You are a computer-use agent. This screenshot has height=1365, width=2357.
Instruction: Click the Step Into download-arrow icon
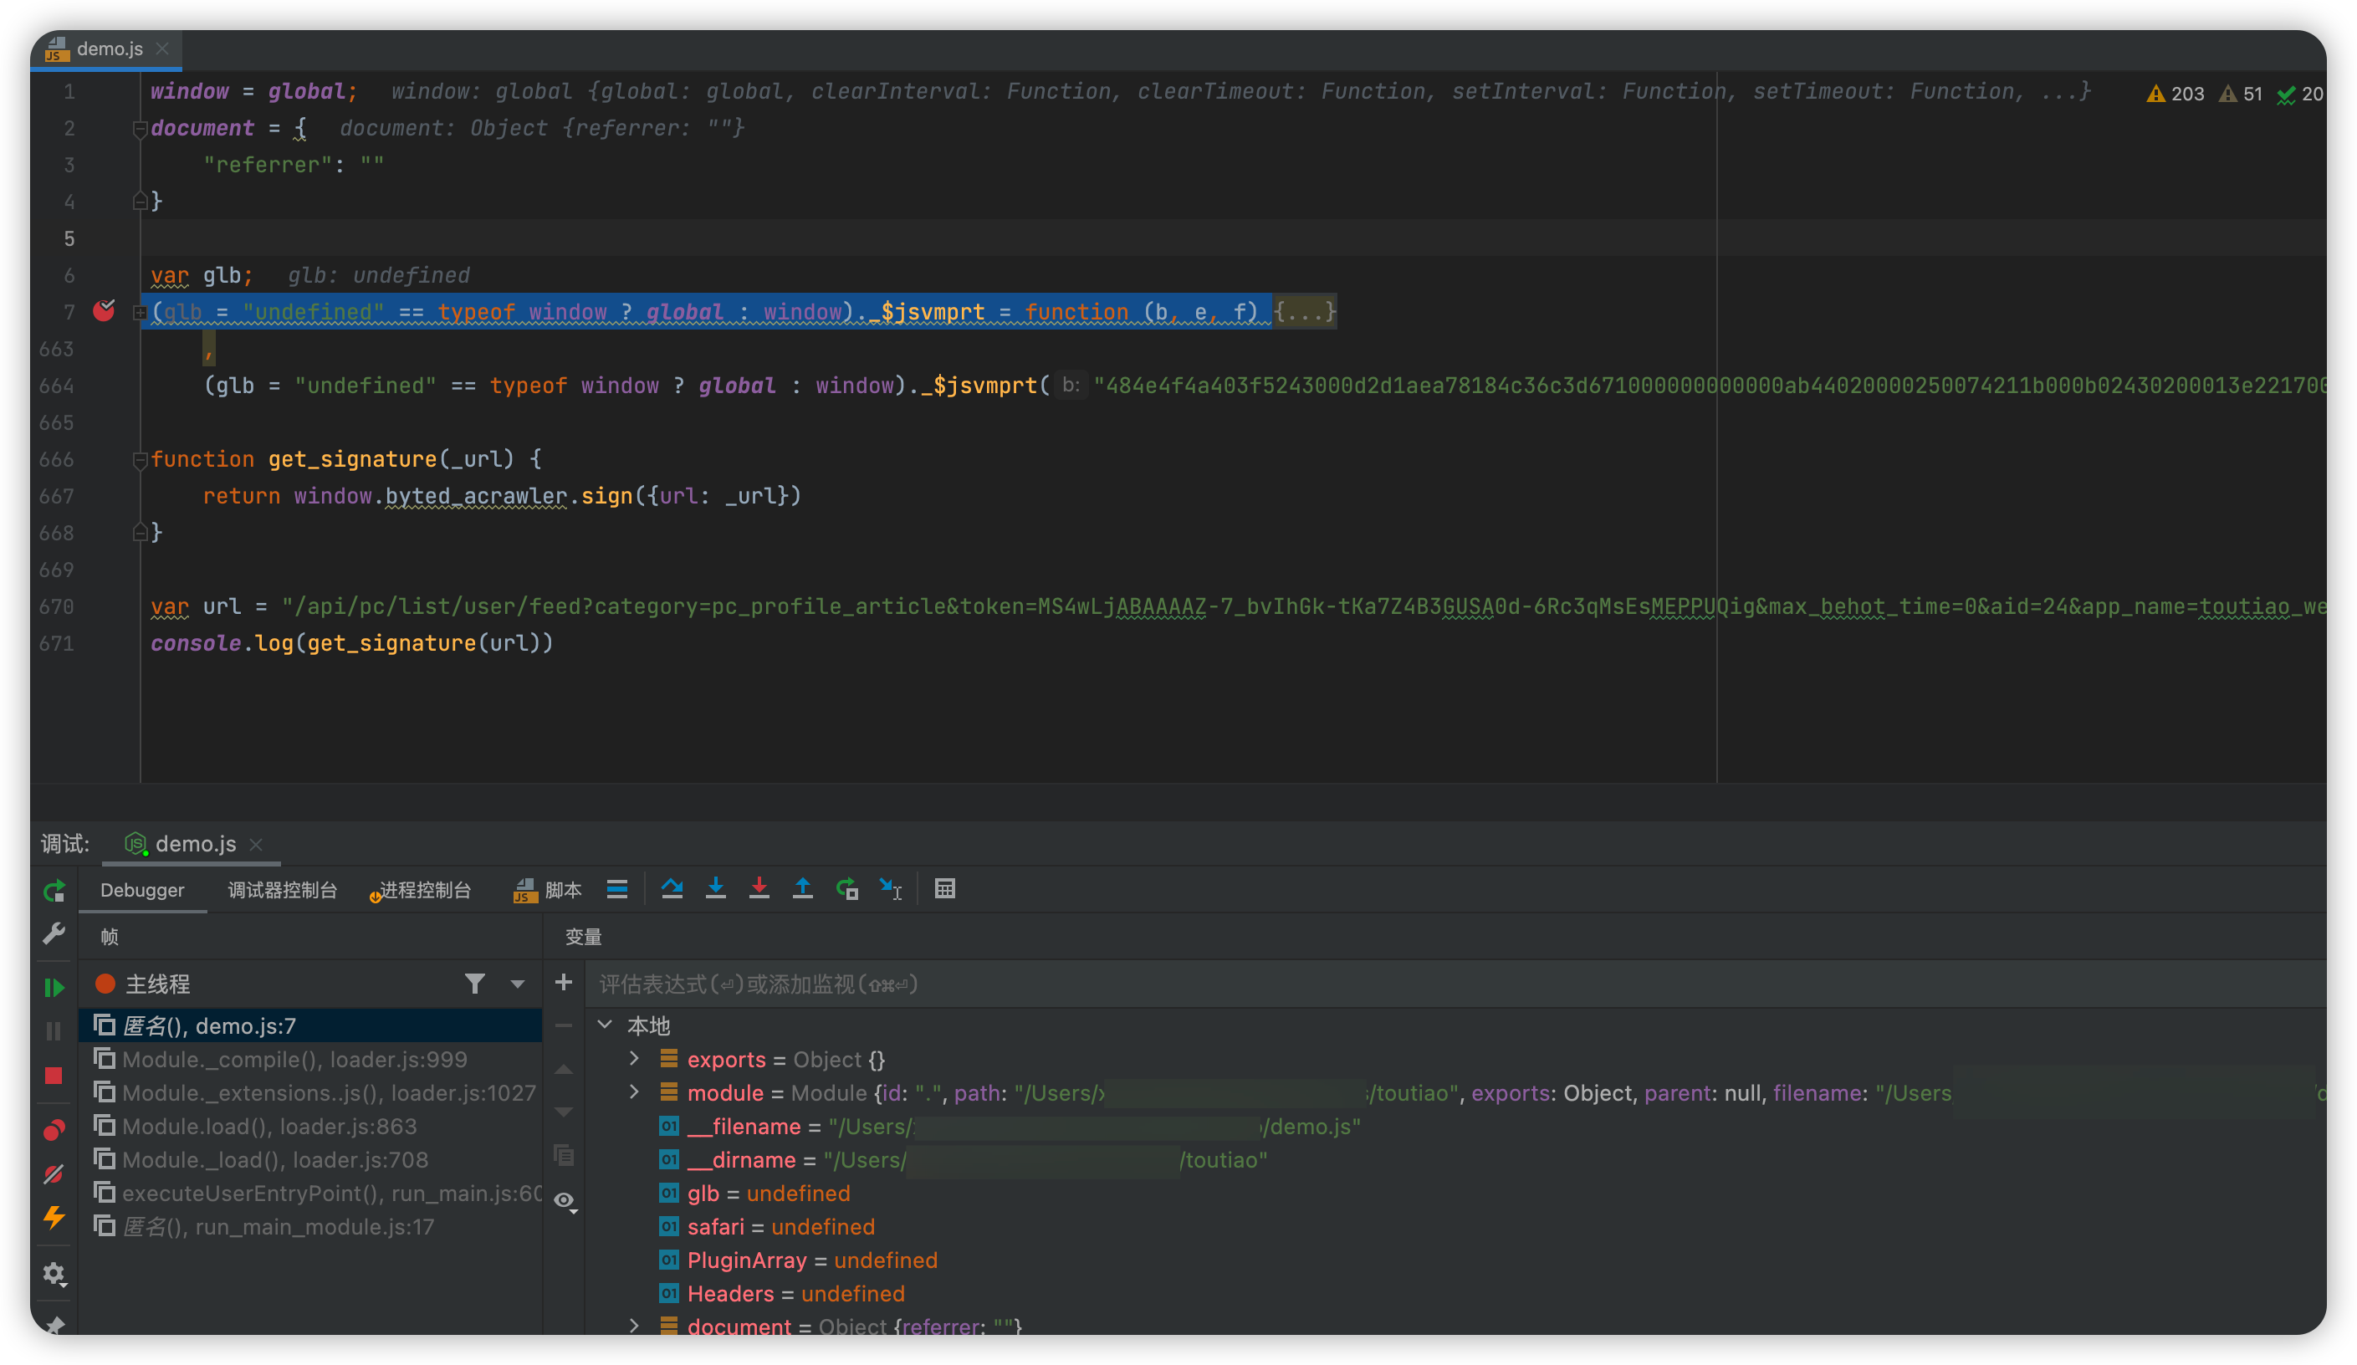point(715,889)
